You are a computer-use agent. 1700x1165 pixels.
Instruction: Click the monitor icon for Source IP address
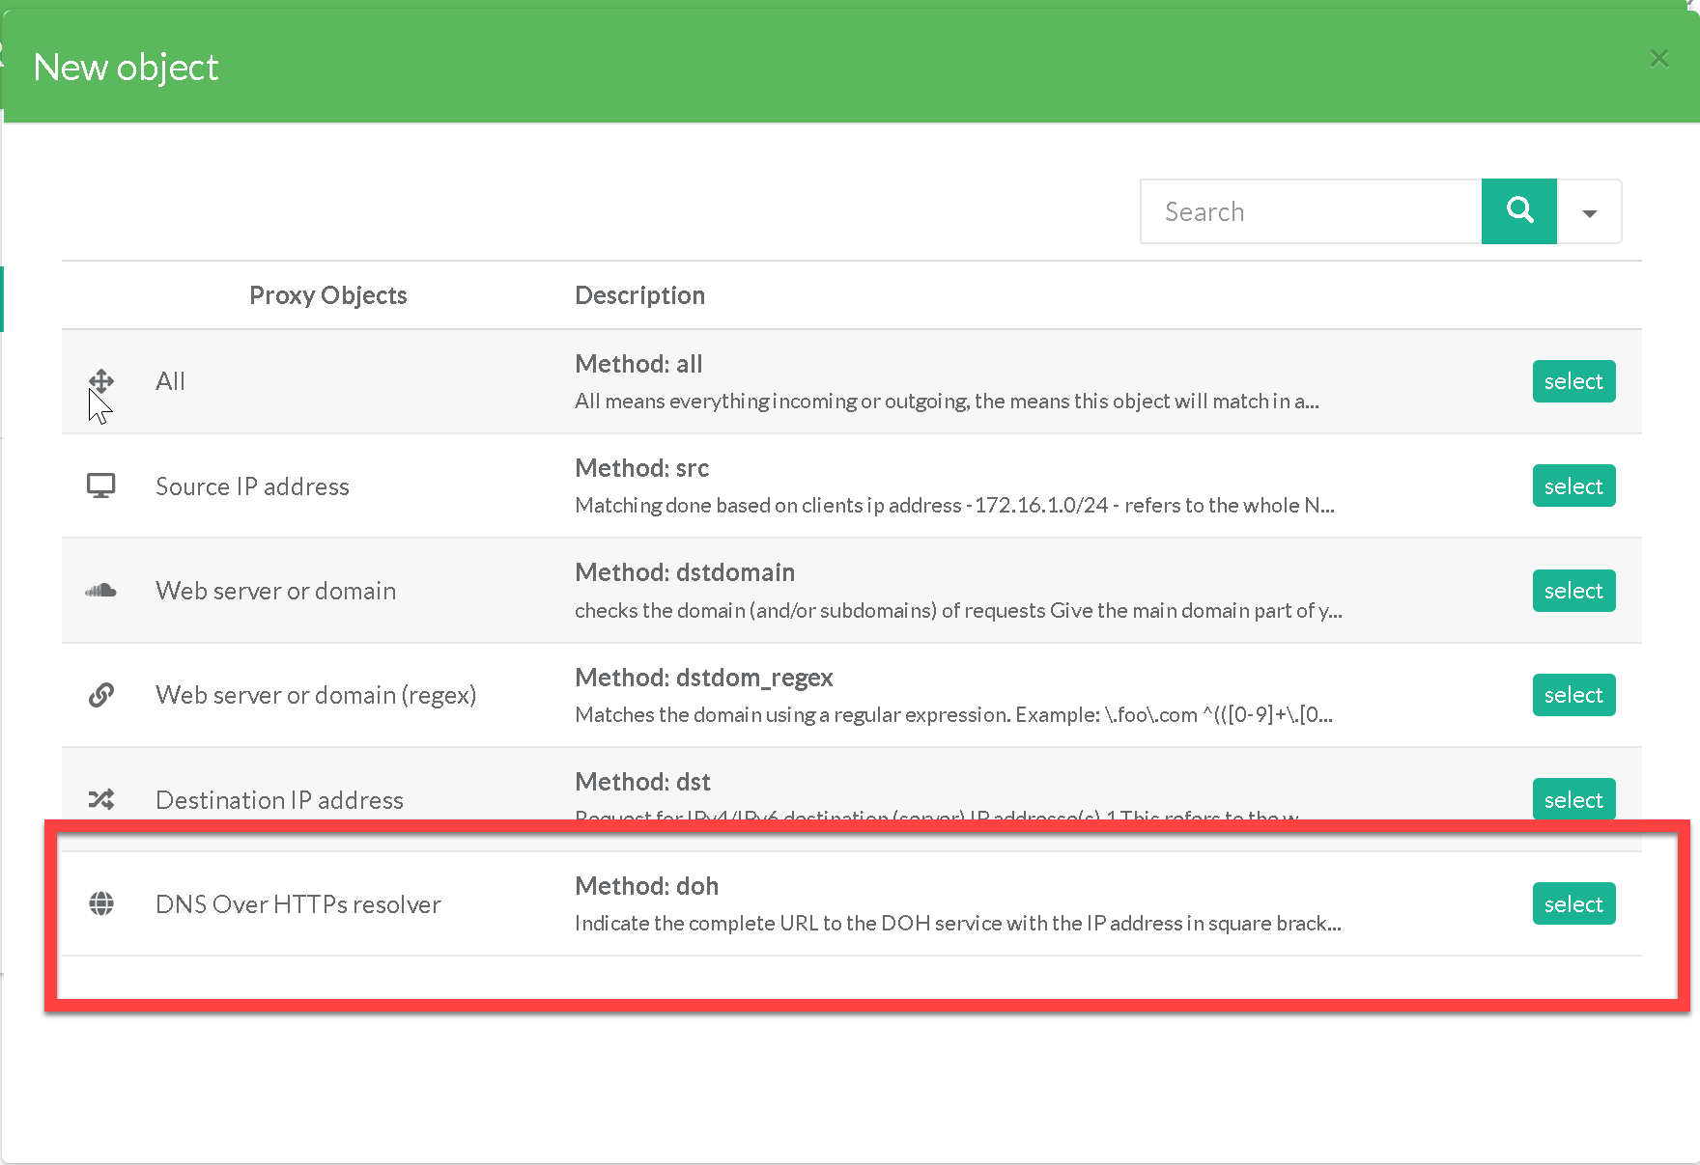(x=101, y=485)
